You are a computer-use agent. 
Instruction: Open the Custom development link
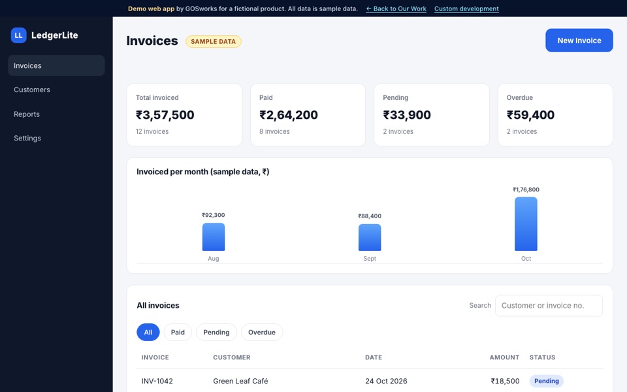click(x=466, y=8)
